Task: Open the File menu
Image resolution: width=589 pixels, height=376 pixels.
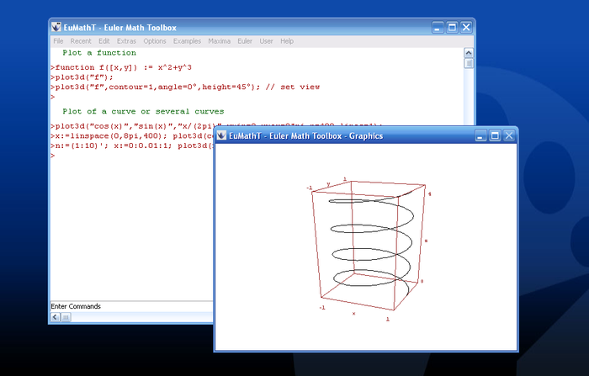Action: click(58, 41)
